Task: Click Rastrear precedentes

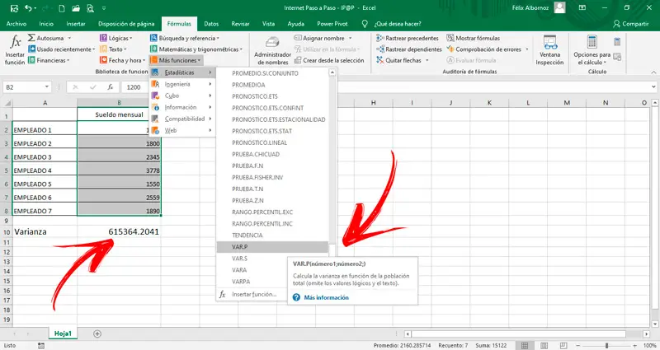Action: 408,38
